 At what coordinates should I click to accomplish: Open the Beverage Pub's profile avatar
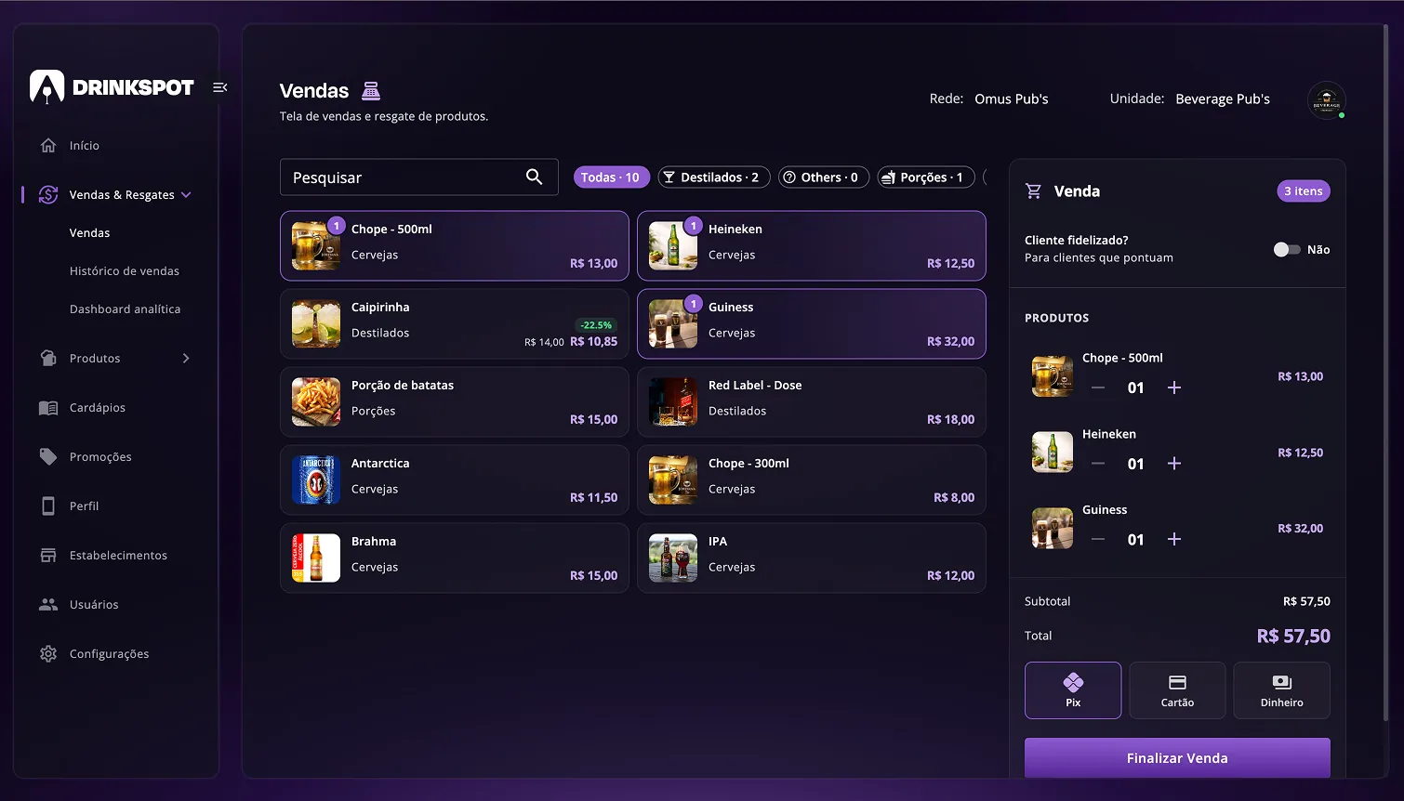(x=1327, y=100)
